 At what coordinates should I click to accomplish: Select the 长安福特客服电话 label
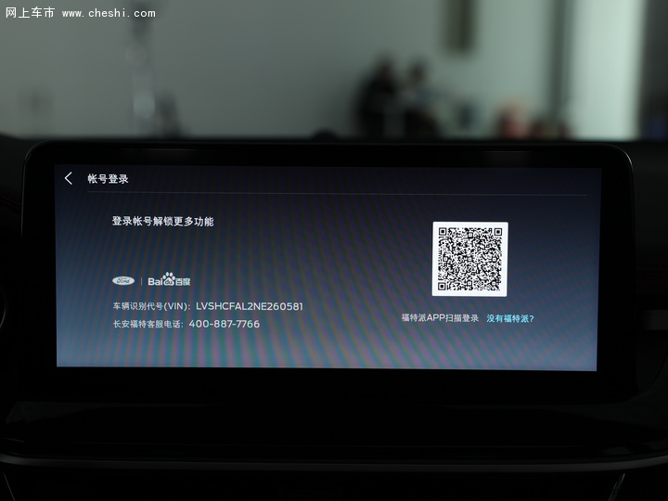148,324
